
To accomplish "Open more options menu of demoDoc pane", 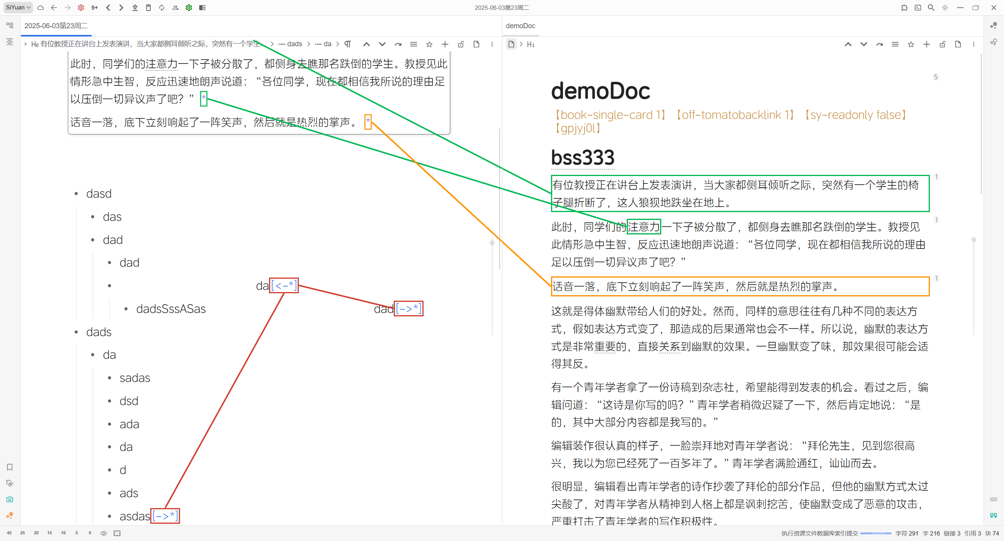I will click(x=973, y=44).
